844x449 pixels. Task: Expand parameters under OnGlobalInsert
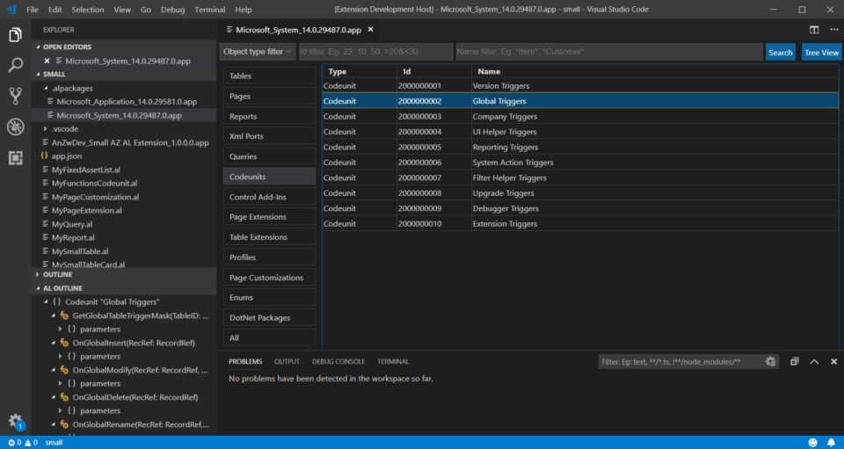click(61, 357)
